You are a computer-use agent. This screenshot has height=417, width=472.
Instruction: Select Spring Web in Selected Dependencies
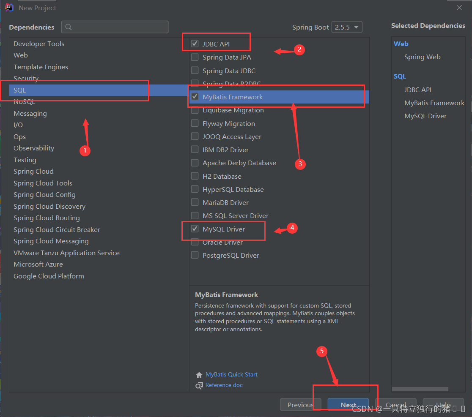pyautogui.click(x=422, y=57)
